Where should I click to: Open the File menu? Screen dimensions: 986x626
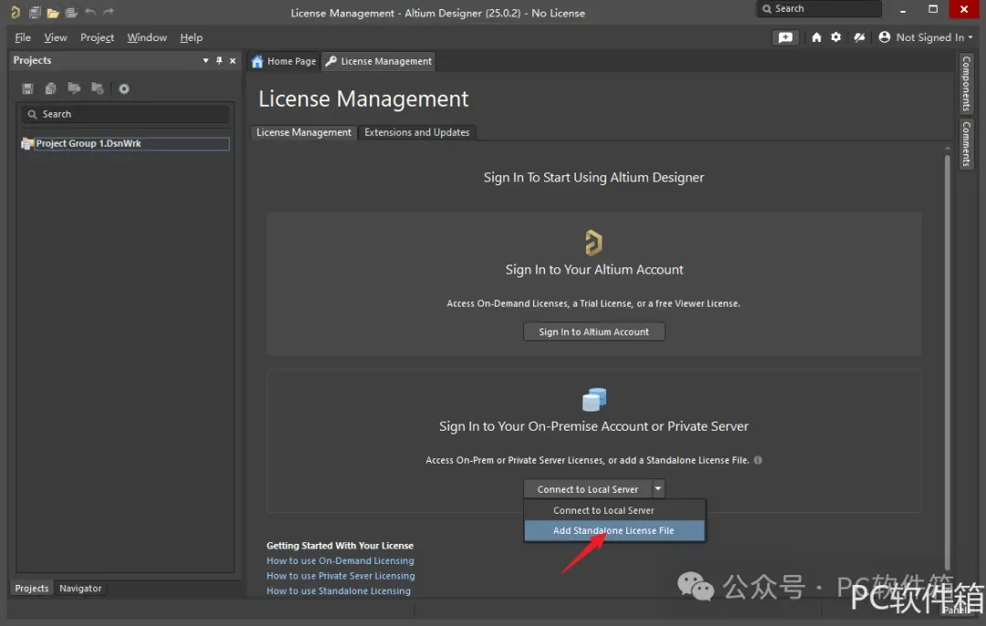(x=23, y=37)
